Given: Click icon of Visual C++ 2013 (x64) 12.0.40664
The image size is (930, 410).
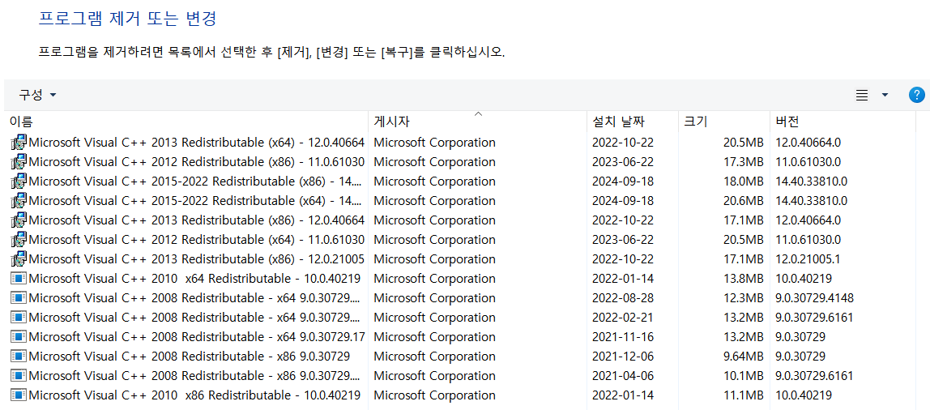Looking at the screenshot, I should 19,143.
